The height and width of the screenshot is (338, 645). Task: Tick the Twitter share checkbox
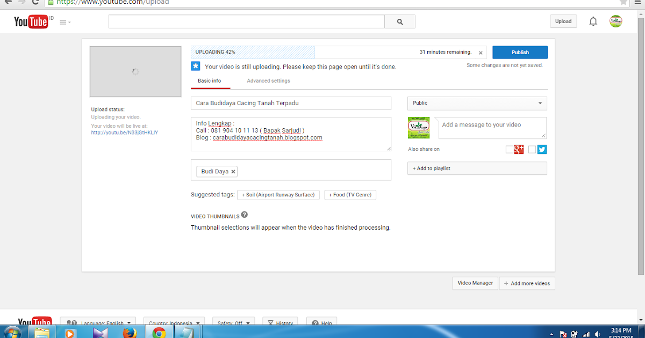[x=532, y=150]
